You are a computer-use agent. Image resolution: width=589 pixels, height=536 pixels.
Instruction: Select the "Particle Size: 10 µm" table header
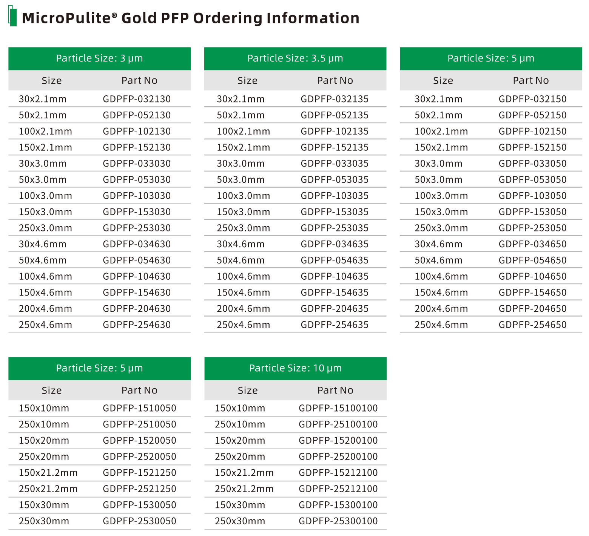[295, 368]
